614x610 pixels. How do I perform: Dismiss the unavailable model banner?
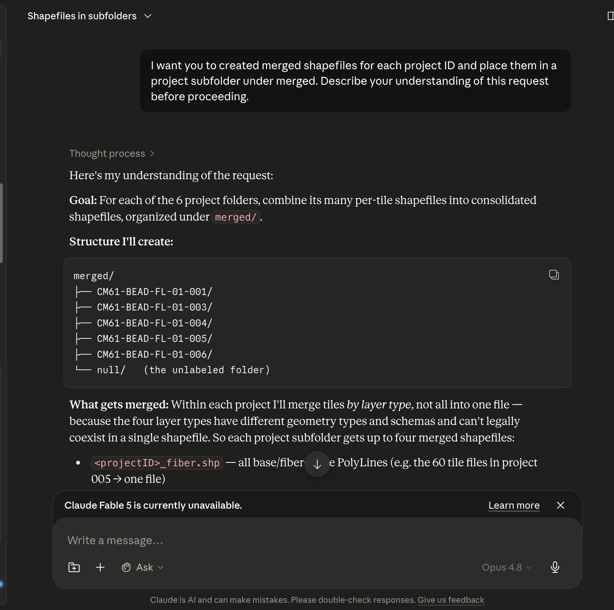pyautogui.click(x=561, y=505)
